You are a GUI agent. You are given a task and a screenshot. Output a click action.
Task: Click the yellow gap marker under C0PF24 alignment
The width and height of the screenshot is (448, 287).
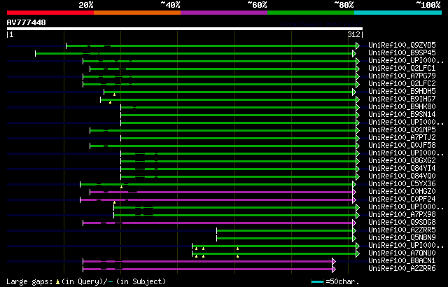pyautogui.click(x=114, y=202)
